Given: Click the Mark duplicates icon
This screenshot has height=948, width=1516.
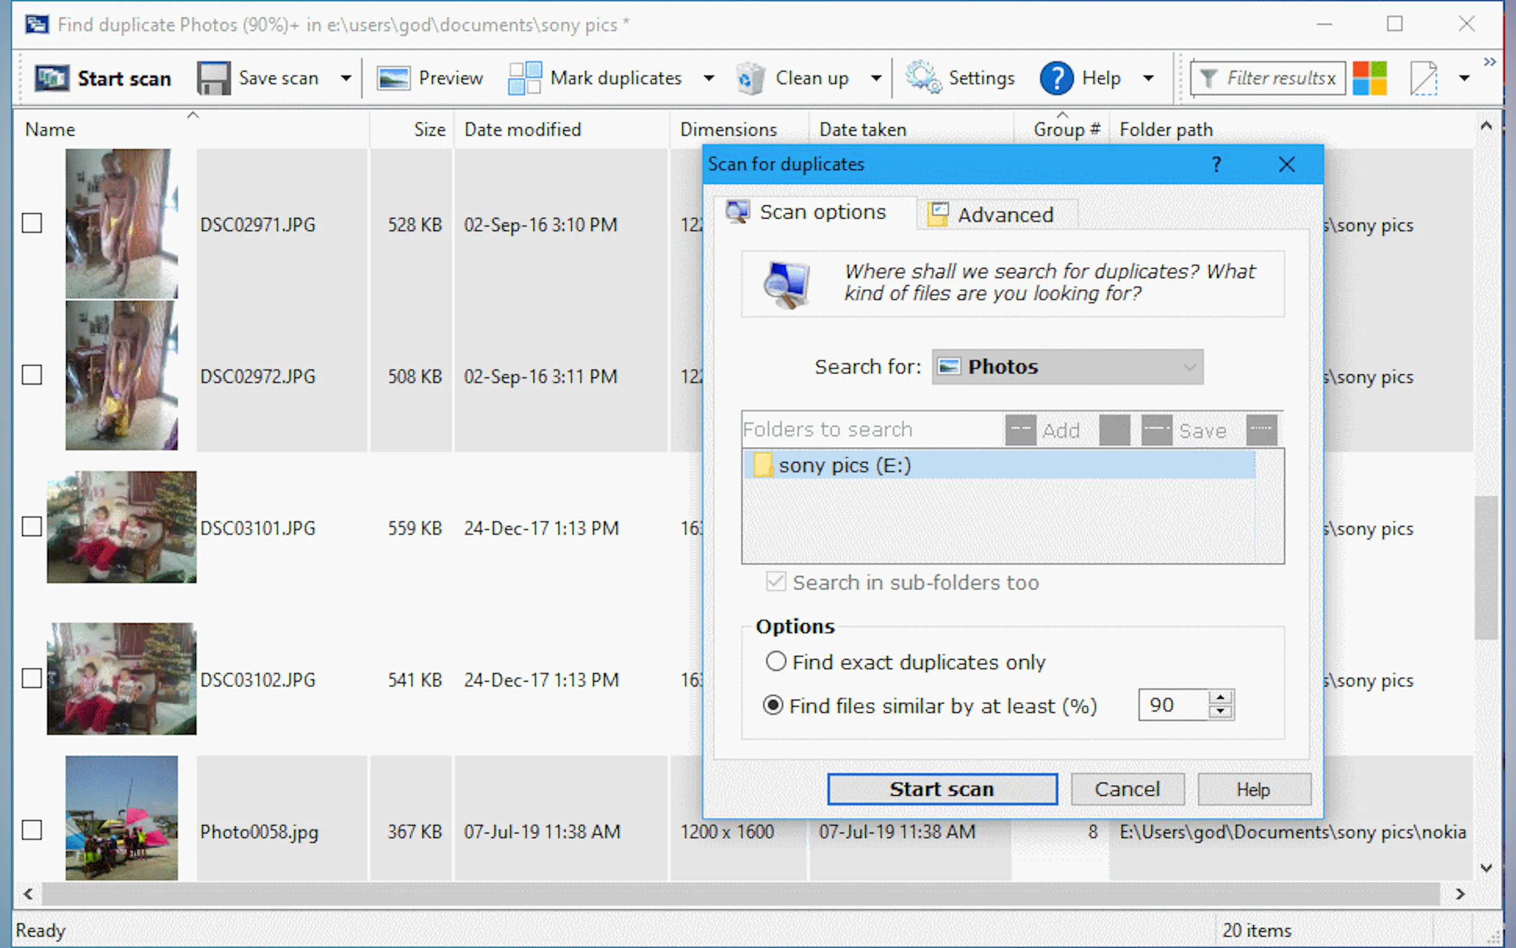Looking at the screenshot, I should click(524, 78).
